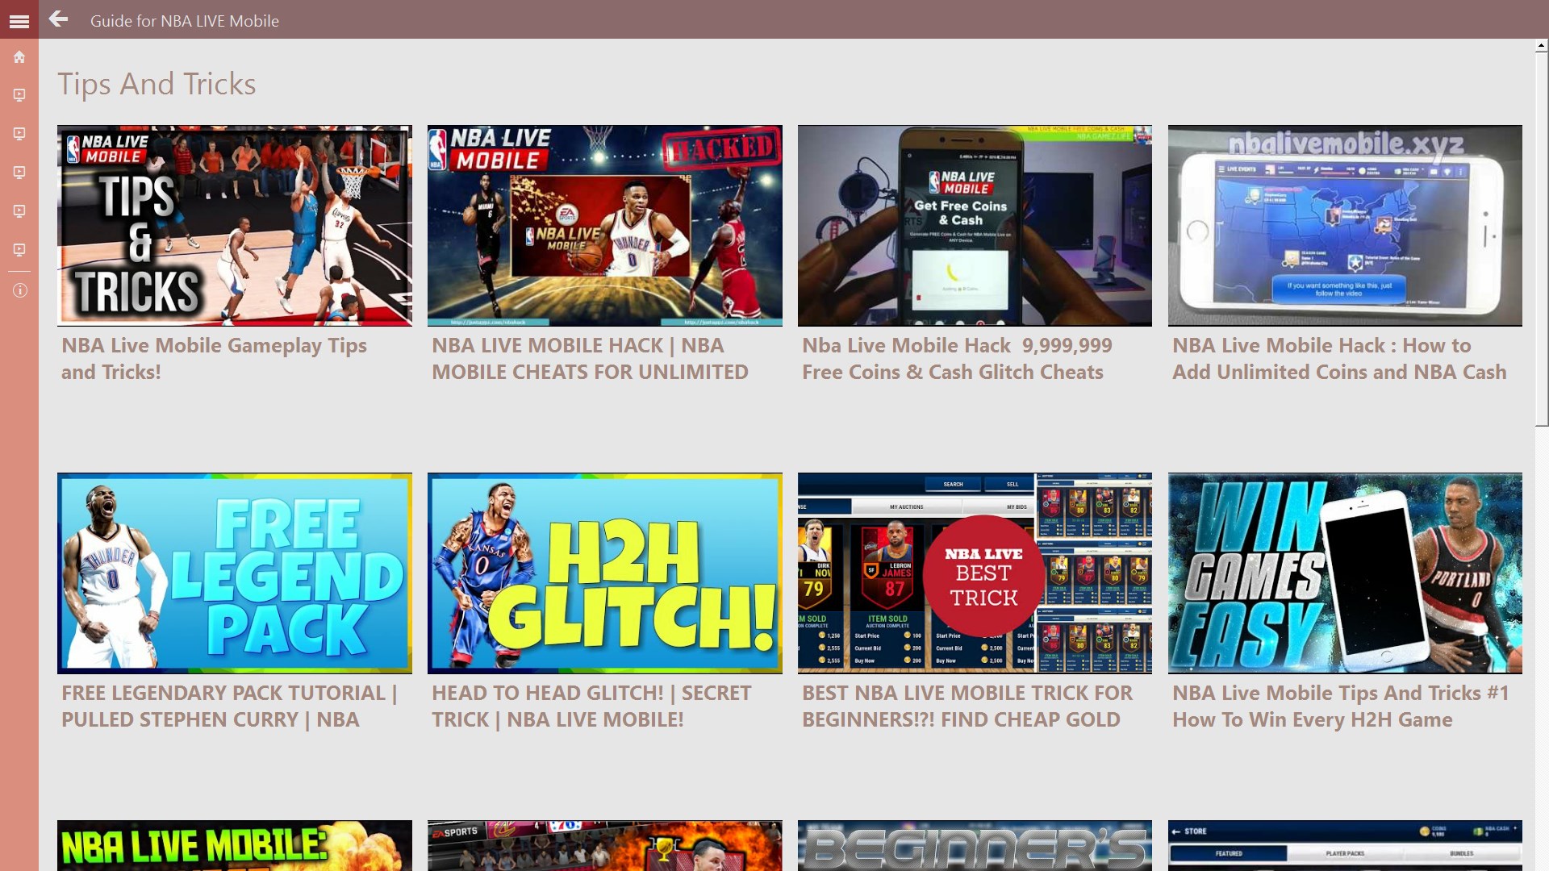This screenshot has height=871, width=1549.
Task: Click the 'Tips And Tricks' heading
Action: point(157,84)
